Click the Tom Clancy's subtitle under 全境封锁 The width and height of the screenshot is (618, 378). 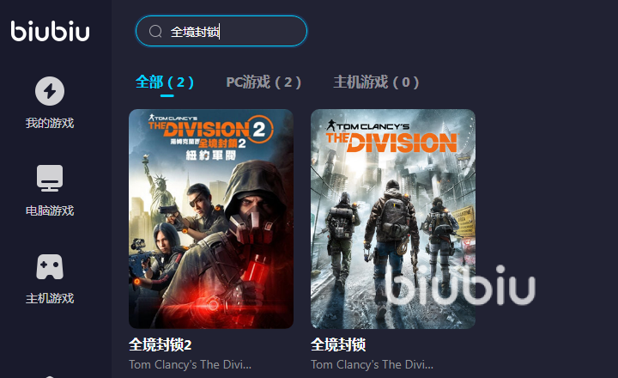pos(372,364)
